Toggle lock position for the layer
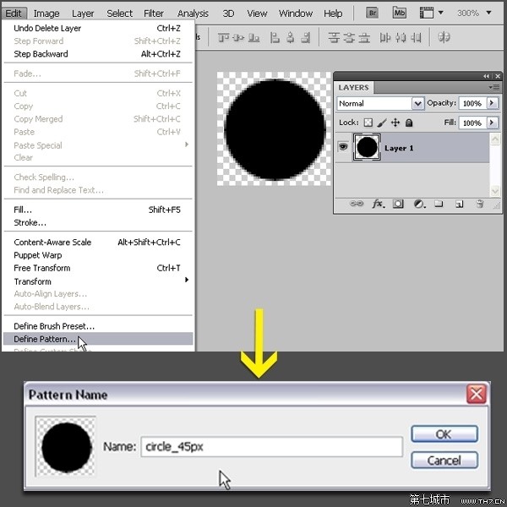507x507 pixels. tap(395, 123)
